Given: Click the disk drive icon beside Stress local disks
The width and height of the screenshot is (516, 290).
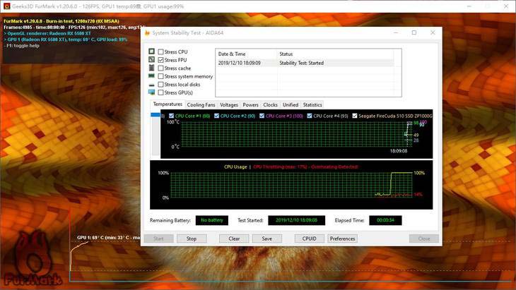Looking at the screenshot, I should (x=152, y=85).
